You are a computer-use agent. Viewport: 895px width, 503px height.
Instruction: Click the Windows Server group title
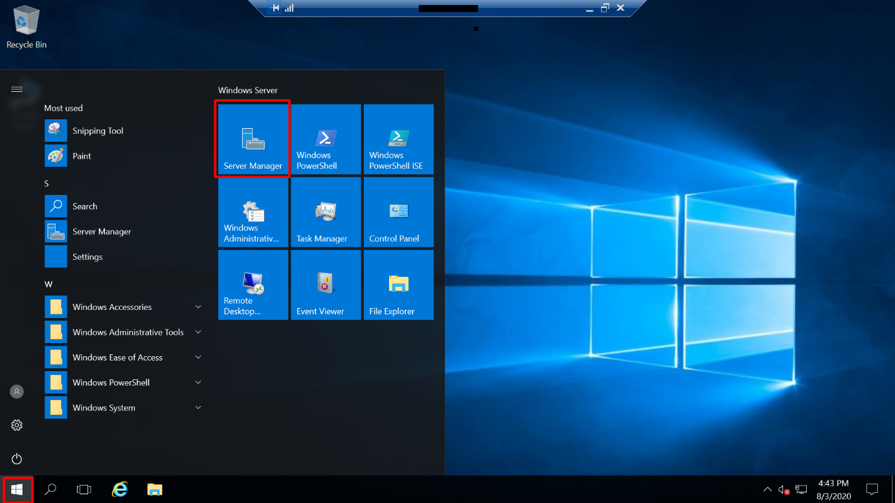pyautogui.click(x=248, y=91)
